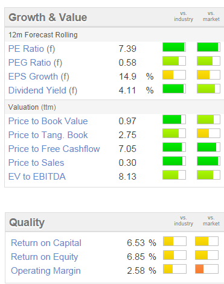
Task: Open the Price to Book Value link
Action: pos(48,121)
